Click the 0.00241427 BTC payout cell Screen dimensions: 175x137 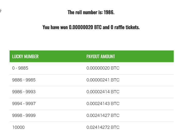(x=103, y=116)
